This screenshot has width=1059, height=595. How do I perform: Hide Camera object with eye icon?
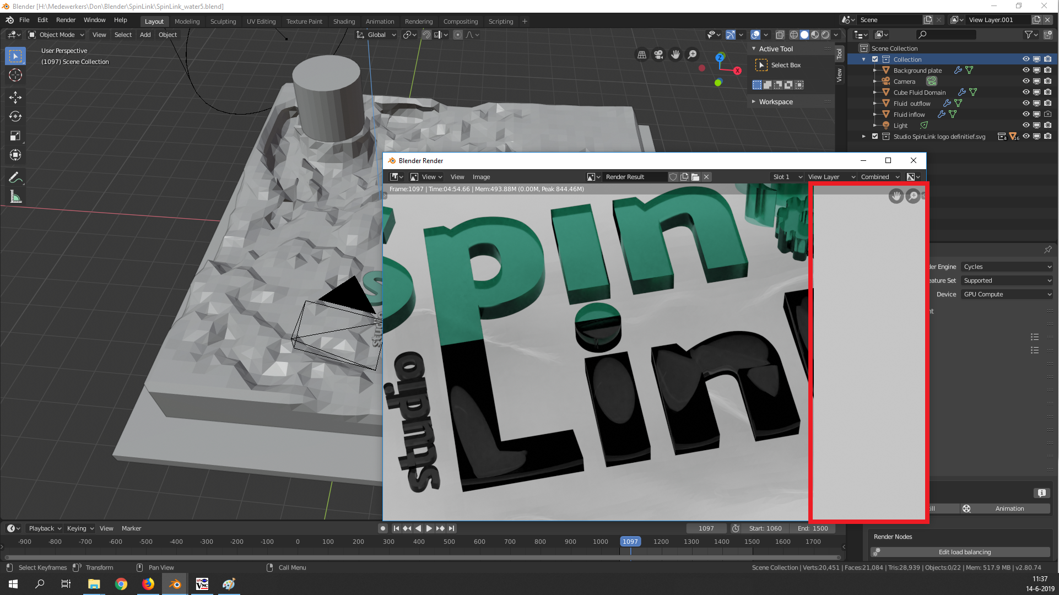[x=1026, y=81]
